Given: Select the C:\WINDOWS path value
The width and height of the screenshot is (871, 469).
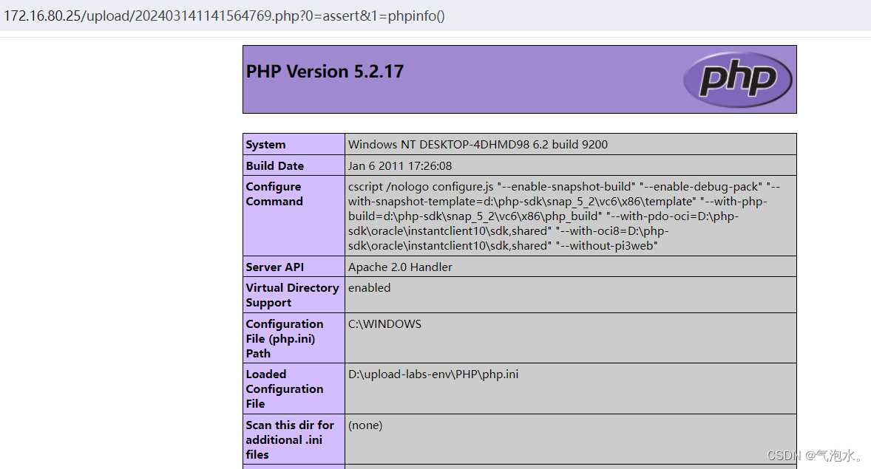Looking at the screenshot, I should coord(385,323).
